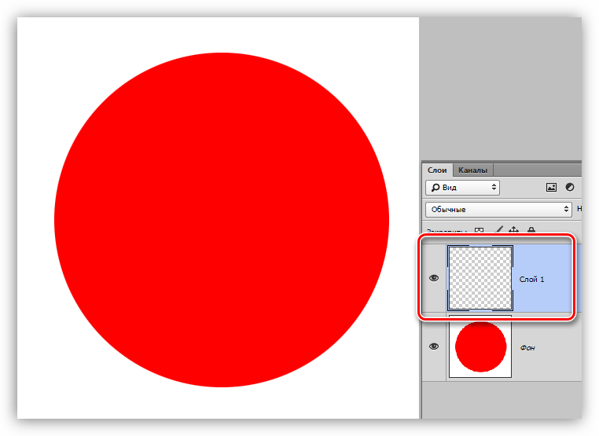Filter layers by pixel layers icon
599x436 pixels.
(551, 188)
